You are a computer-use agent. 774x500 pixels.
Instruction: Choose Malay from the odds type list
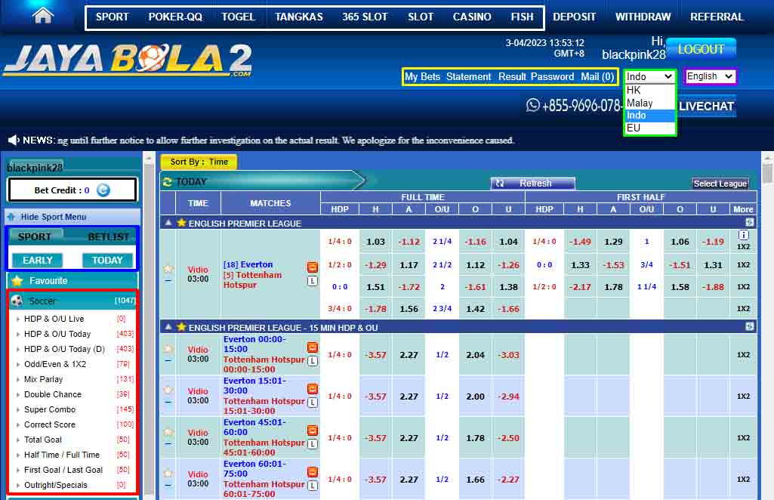(649, 103)
